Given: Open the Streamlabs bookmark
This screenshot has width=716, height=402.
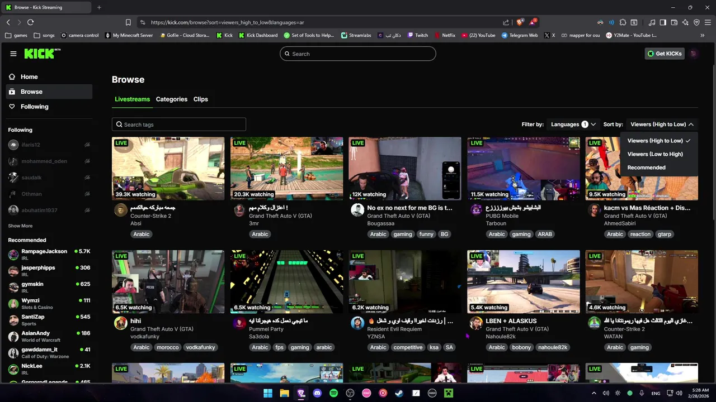Looking at the screenshot, I should point(356,35).
